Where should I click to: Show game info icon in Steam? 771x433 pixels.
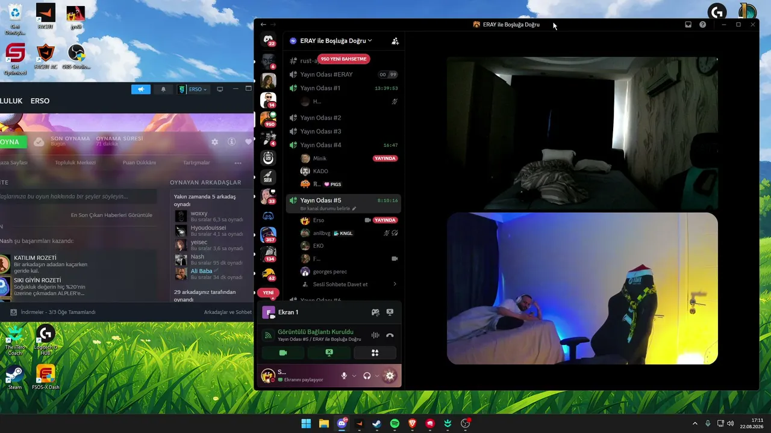tap(231, 142)
